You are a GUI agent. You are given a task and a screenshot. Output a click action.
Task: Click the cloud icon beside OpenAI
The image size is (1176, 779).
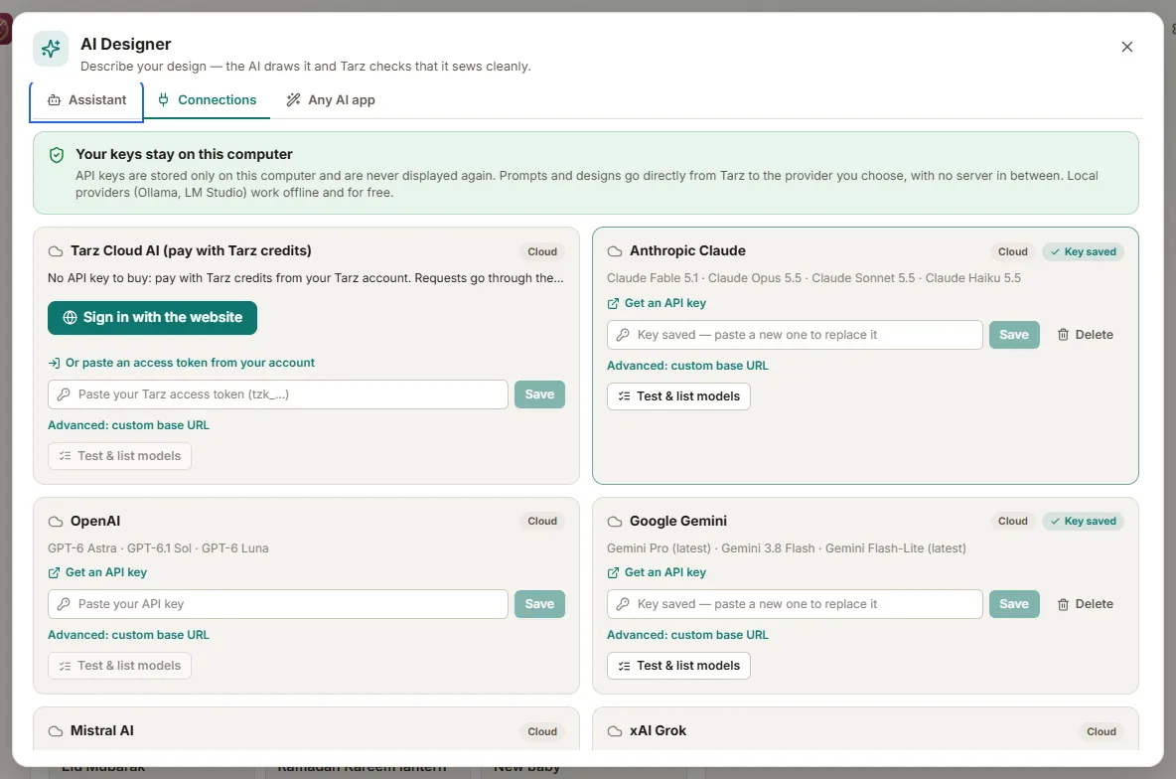coord(56,522)
